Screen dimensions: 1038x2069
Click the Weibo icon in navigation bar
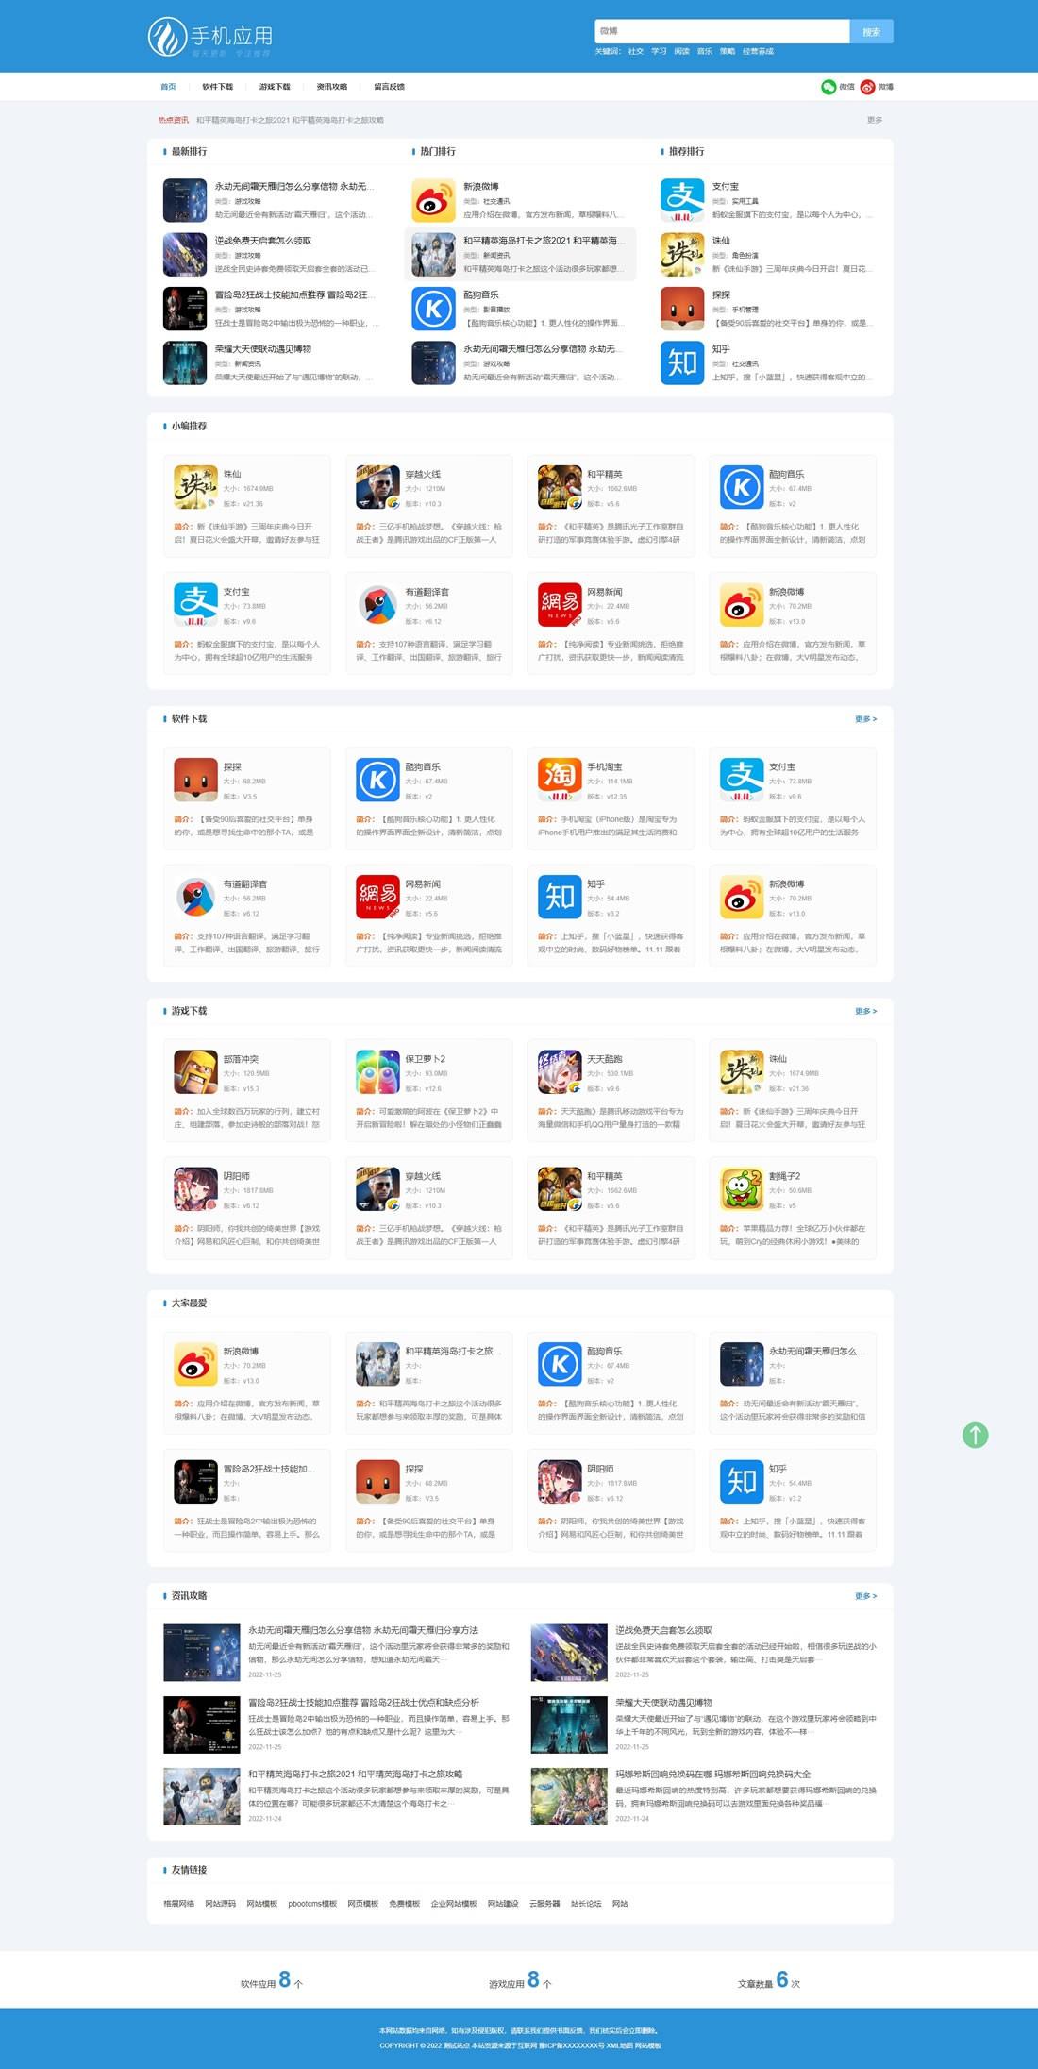tap(867, 87)
